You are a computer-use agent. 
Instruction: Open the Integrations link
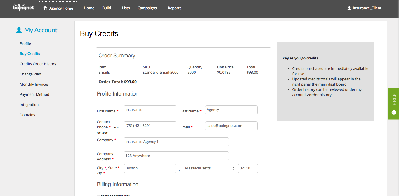pos(30,105)
